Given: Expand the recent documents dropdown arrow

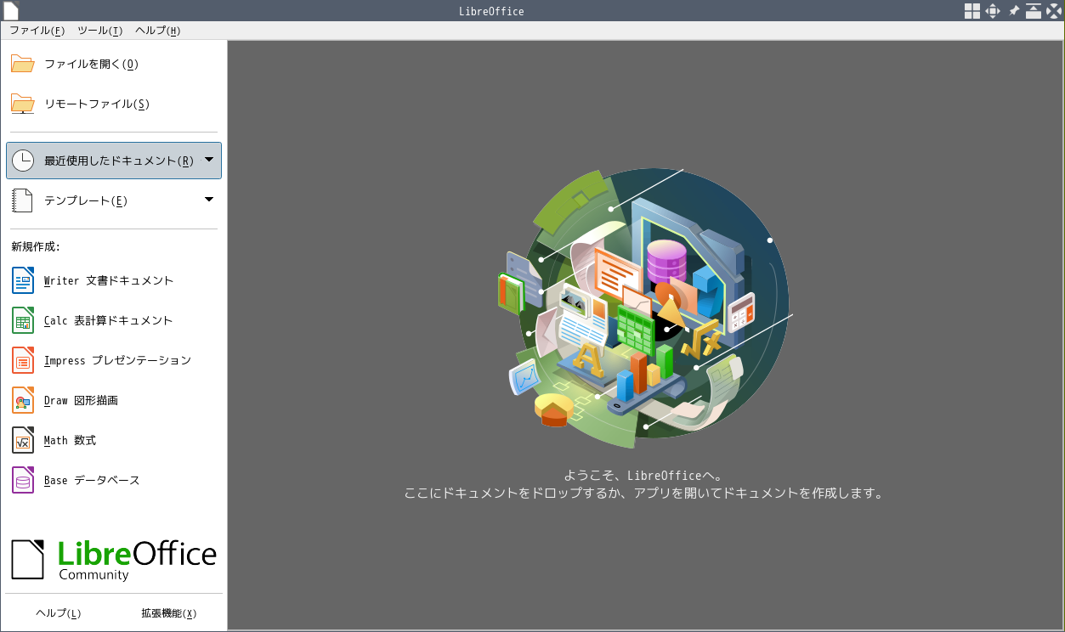Looking at the screenshot, I should point(209,159).
